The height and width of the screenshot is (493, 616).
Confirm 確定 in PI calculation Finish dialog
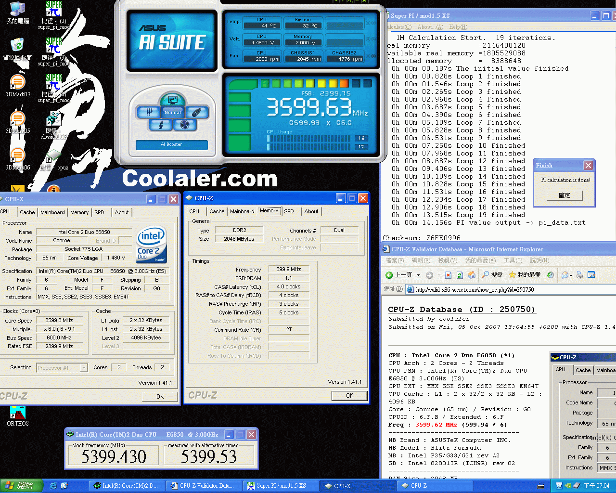564,195
